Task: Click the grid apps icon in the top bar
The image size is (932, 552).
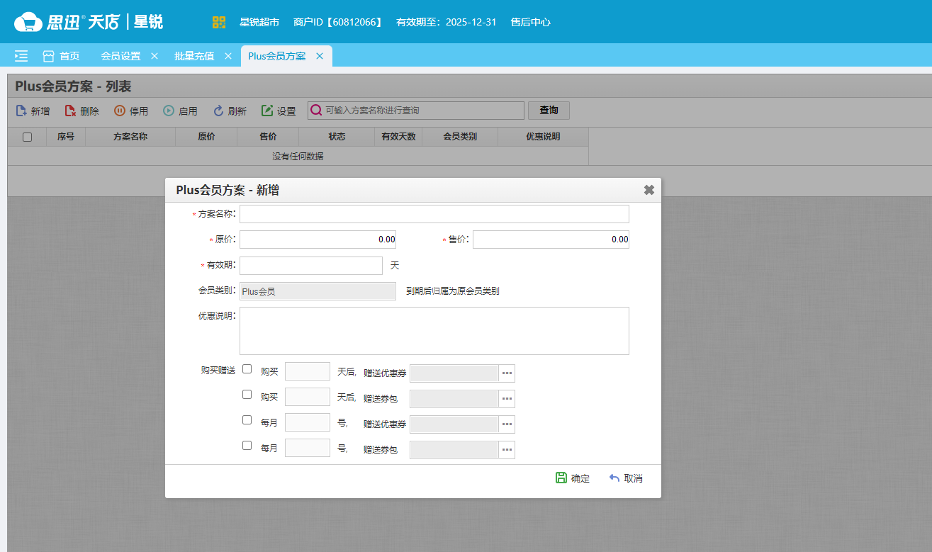Action: (x=219, y=21)
